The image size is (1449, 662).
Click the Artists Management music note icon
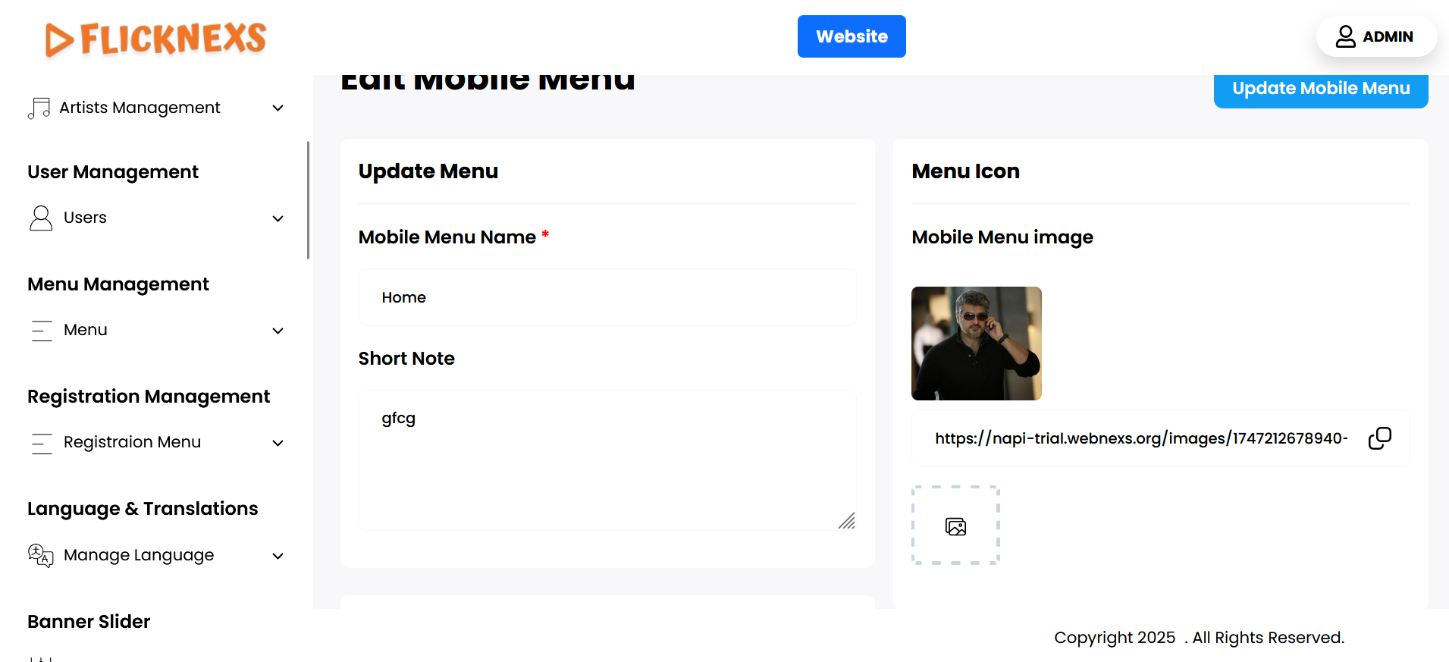click(x=39, y=108)
